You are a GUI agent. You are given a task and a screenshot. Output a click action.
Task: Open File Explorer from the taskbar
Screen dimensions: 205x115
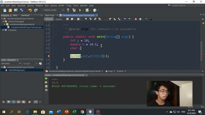tap(35, 112)
